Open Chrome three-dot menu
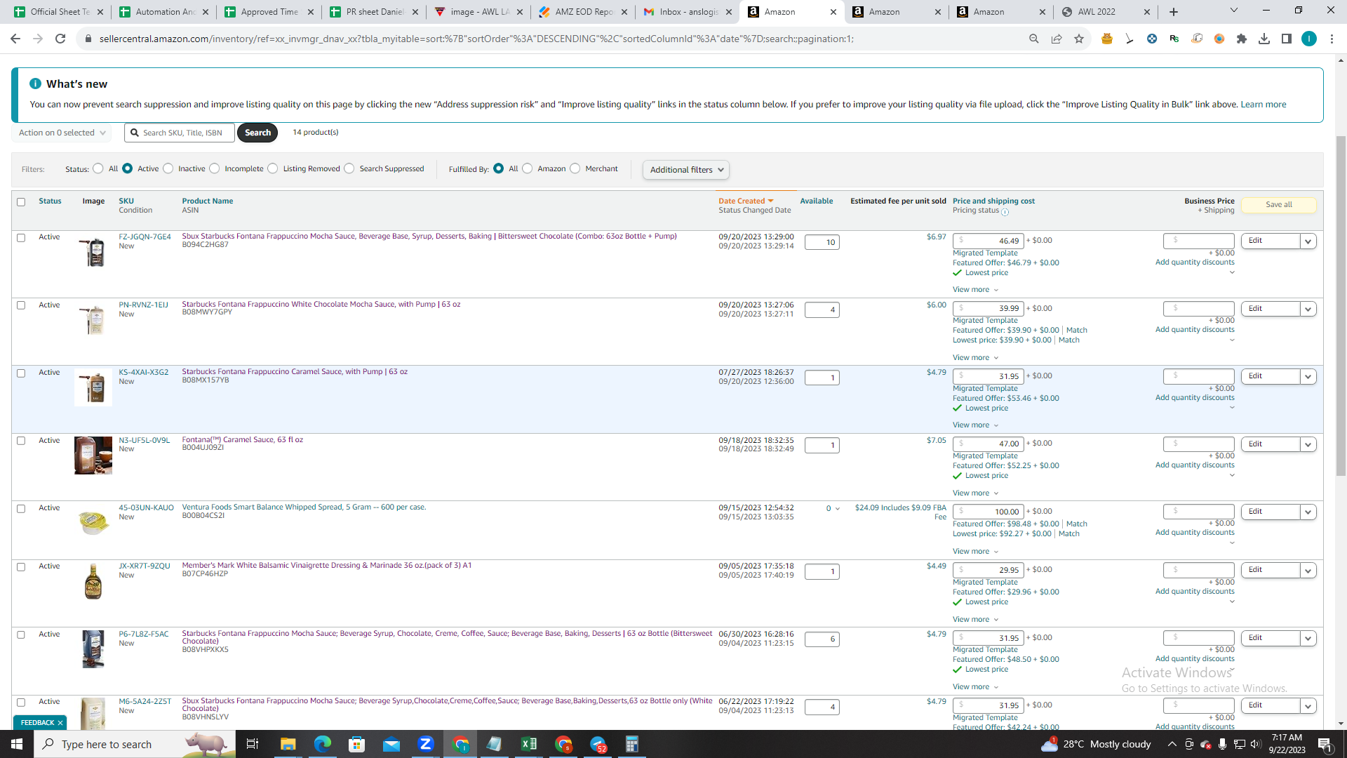1347x758 pixels. [1332, 39]
